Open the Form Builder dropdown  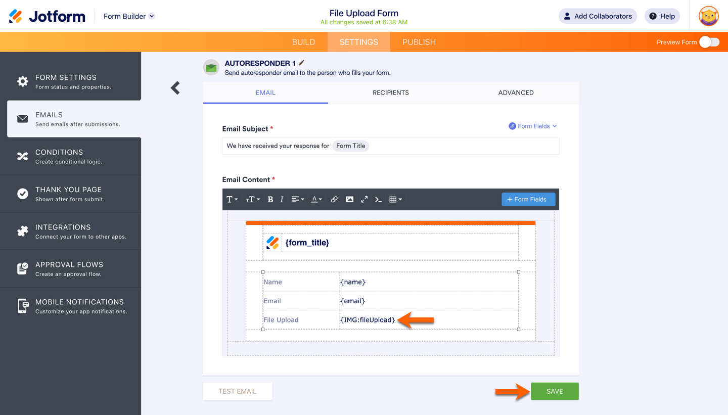pyautogui.click(x=129, y=16)
